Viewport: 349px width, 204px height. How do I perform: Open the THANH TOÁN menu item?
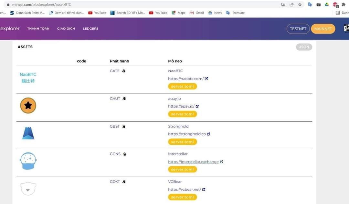click(38, 28)
